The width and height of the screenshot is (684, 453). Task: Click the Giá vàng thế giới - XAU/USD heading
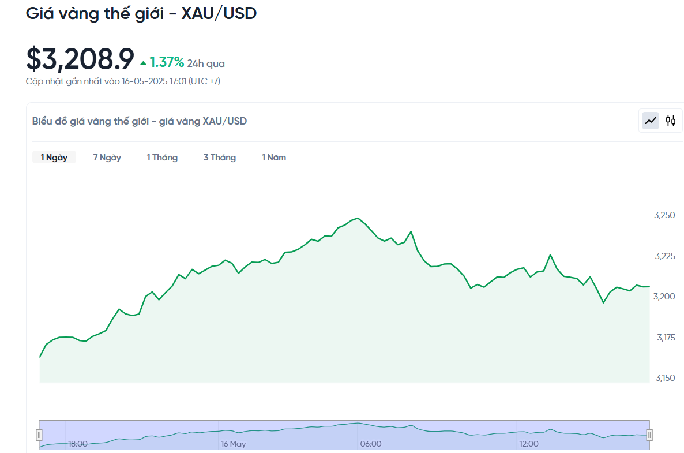[x=141, y=13]
